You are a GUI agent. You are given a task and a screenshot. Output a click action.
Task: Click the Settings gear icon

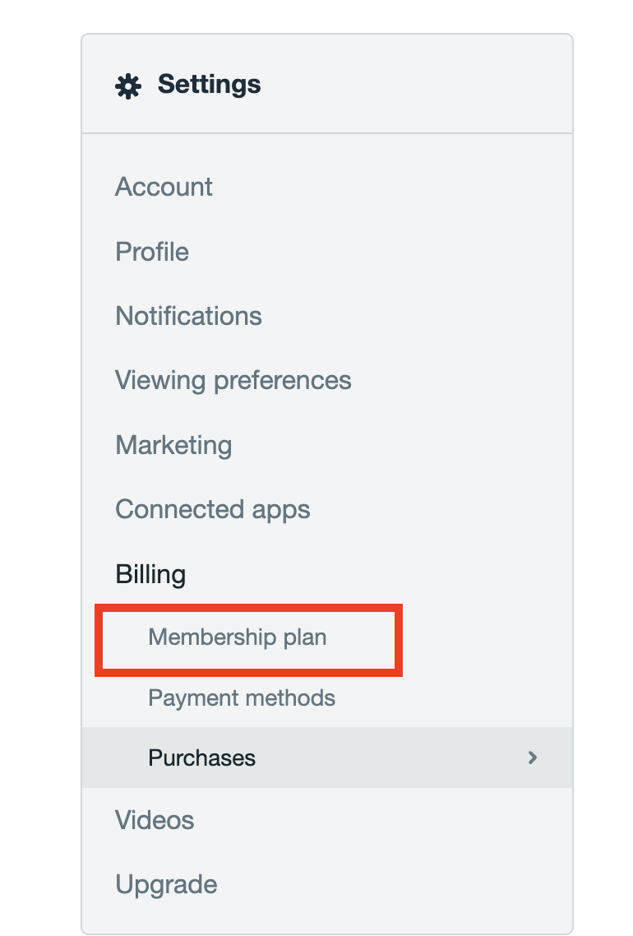[x=127, y=86]
